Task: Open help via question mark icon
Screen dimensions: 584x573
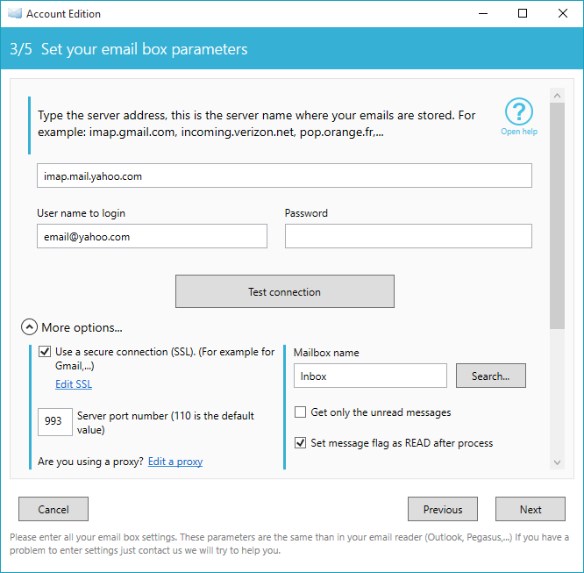Action: [x=519, y=111]
